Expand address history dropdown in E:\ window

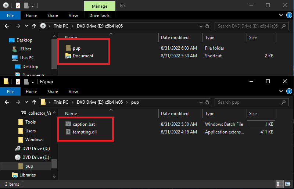tap(201, 26)
